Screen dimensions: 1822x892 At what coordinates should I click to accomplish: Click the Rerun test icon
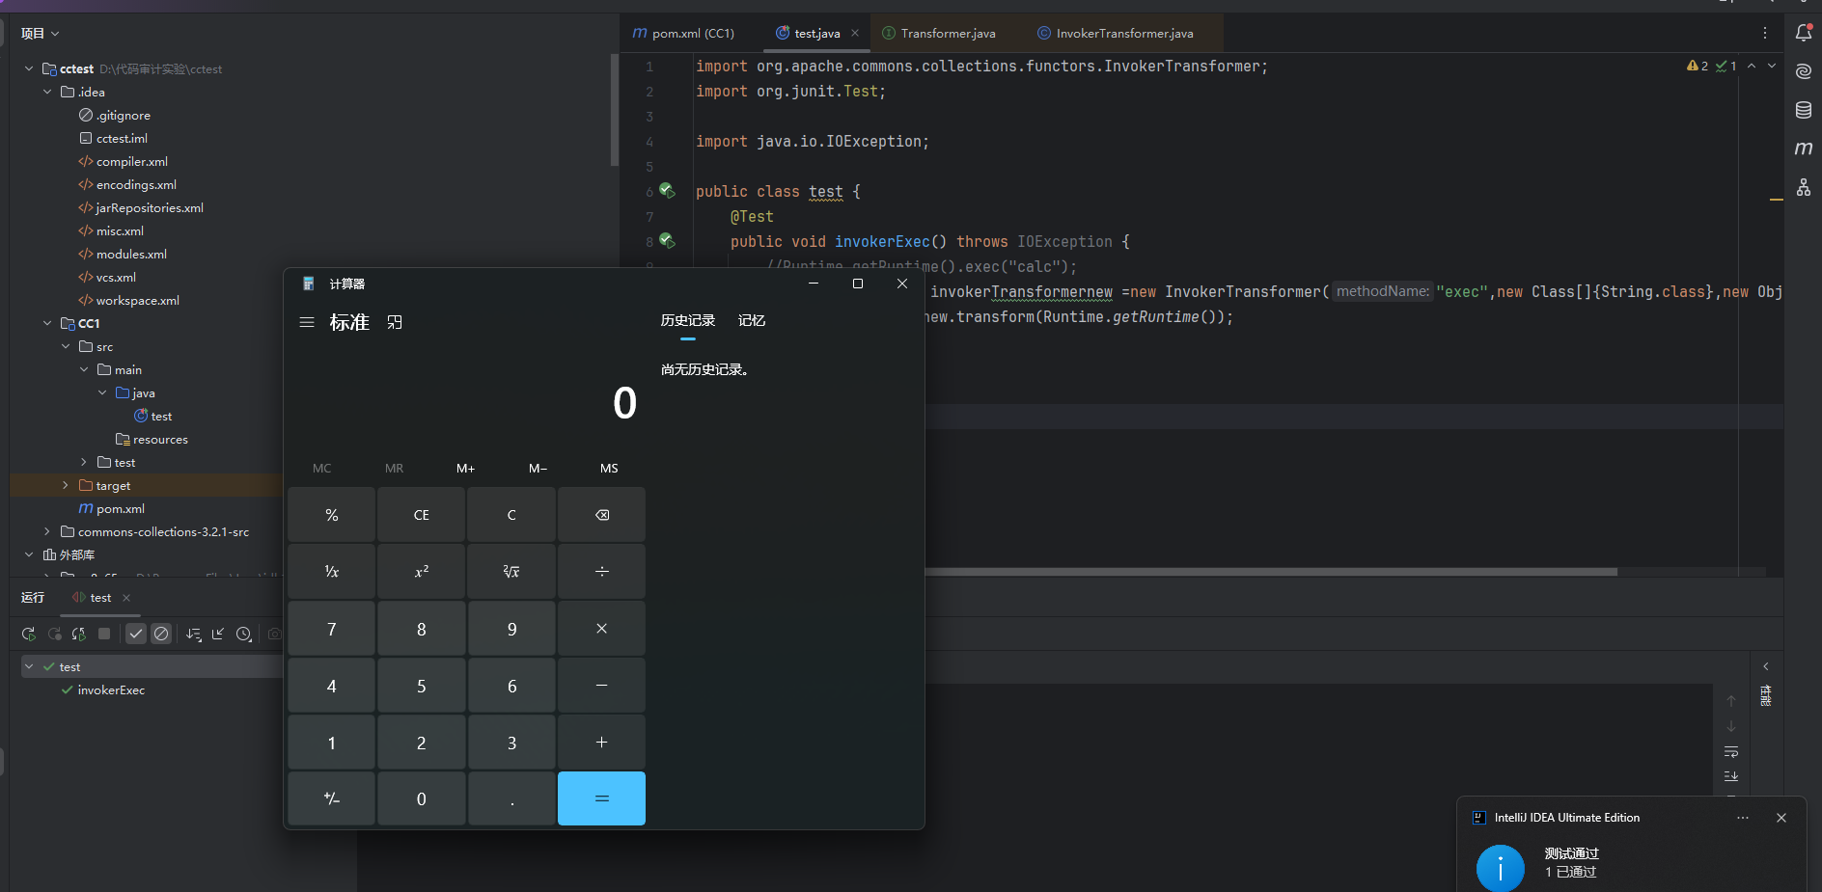(x=29, y=634)
